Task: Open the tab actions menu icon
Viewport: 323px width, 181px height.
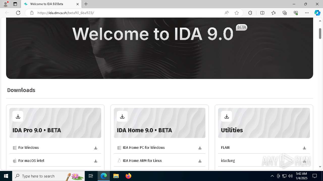Action: click(15, 4)
